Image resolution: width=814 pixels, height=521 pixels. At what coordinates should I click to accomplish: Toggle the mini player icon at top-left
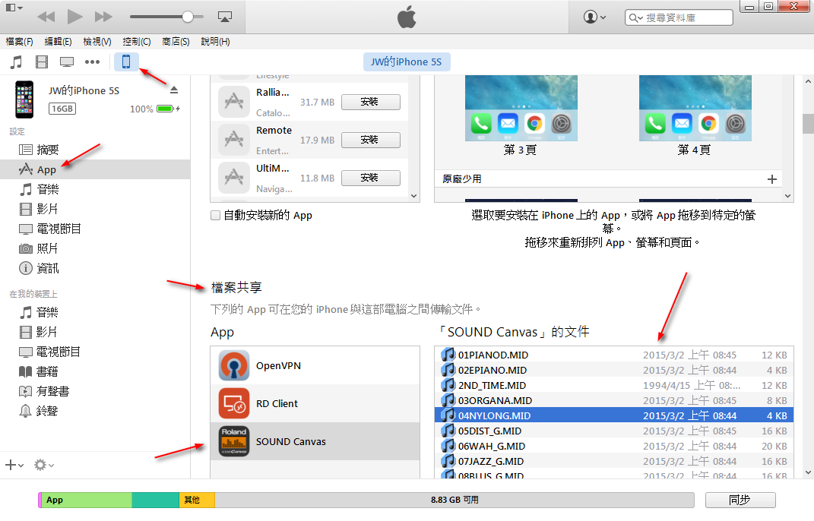14,8
